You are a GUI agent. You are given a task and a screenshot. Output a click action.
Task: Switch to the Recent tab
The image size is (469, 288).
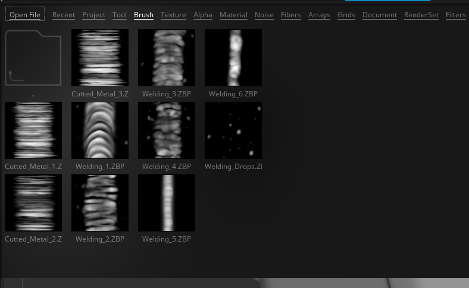point(64,15)
